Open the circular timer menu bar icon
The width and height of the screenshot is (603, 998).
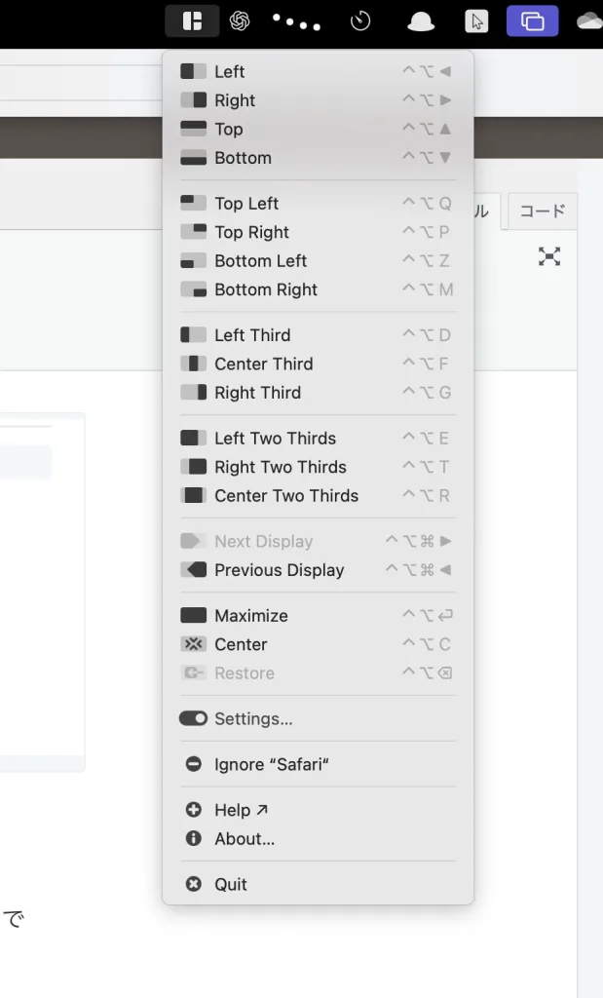(360, 21)
